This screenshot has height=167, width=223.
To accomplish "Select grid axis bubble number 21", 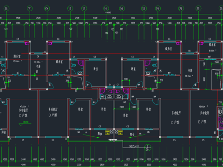I will coord(181,8).
